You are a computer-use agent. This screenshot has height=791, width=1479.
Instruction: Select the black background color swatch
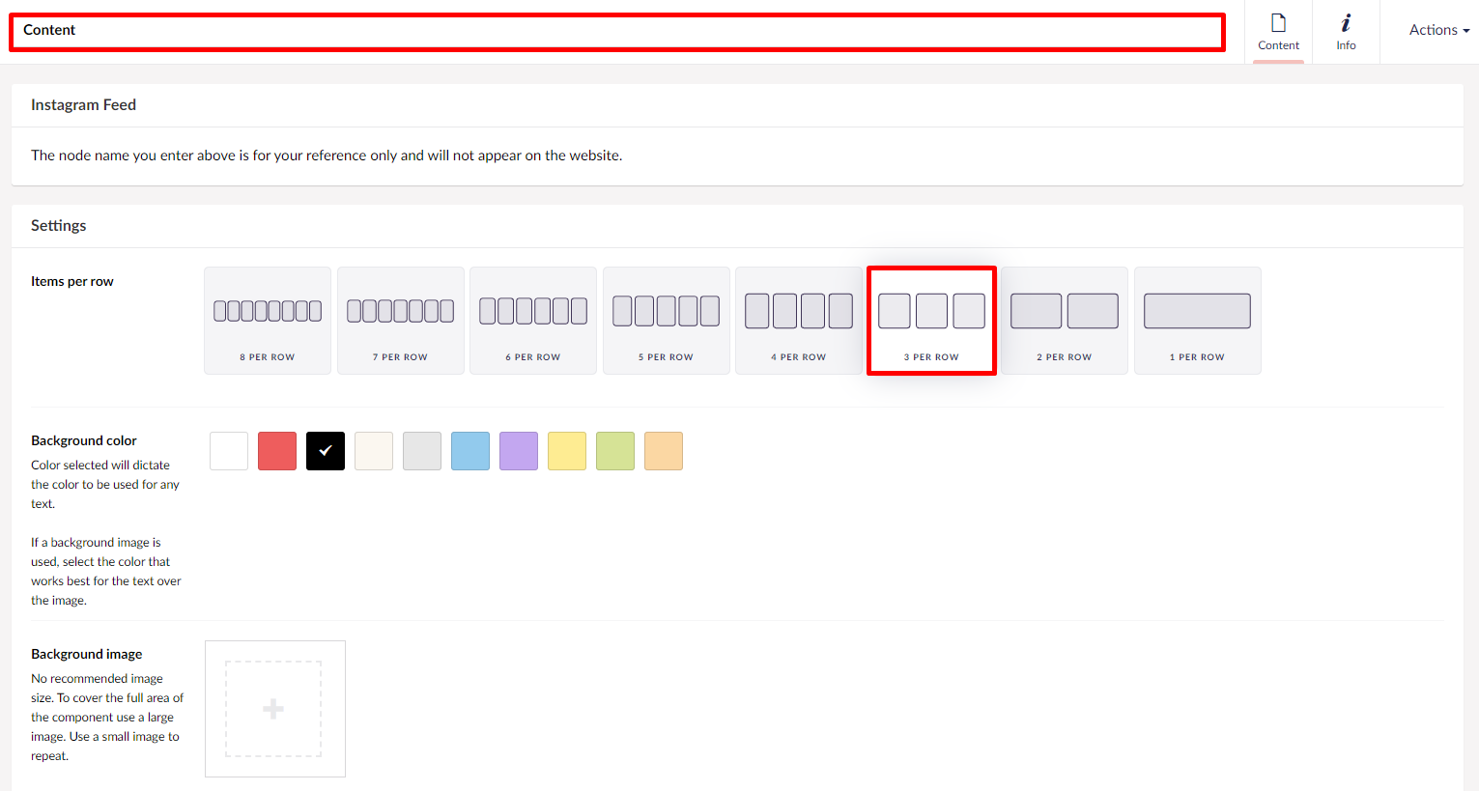[x=326, y=451]
